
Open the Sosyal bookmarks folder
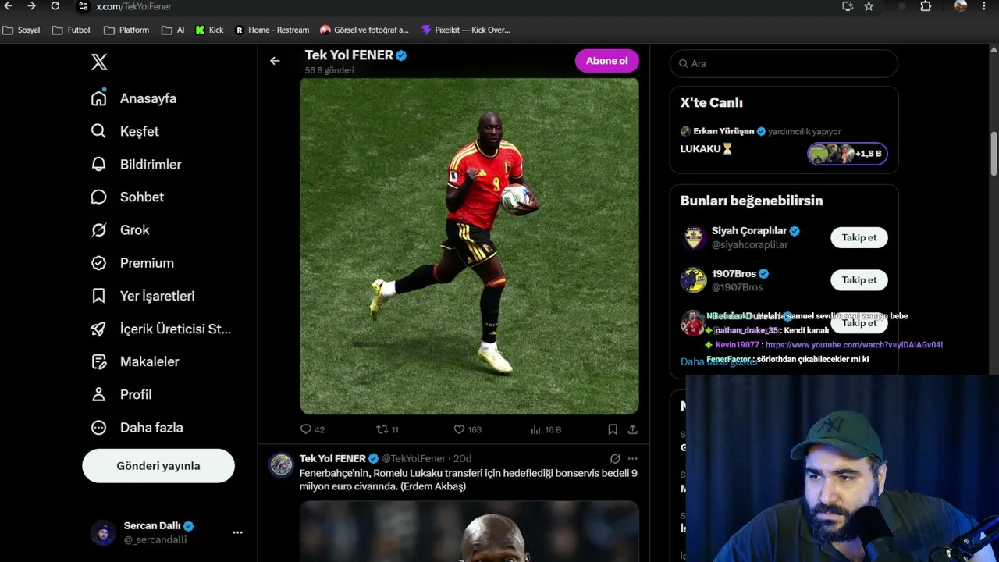tap(21, 30)
